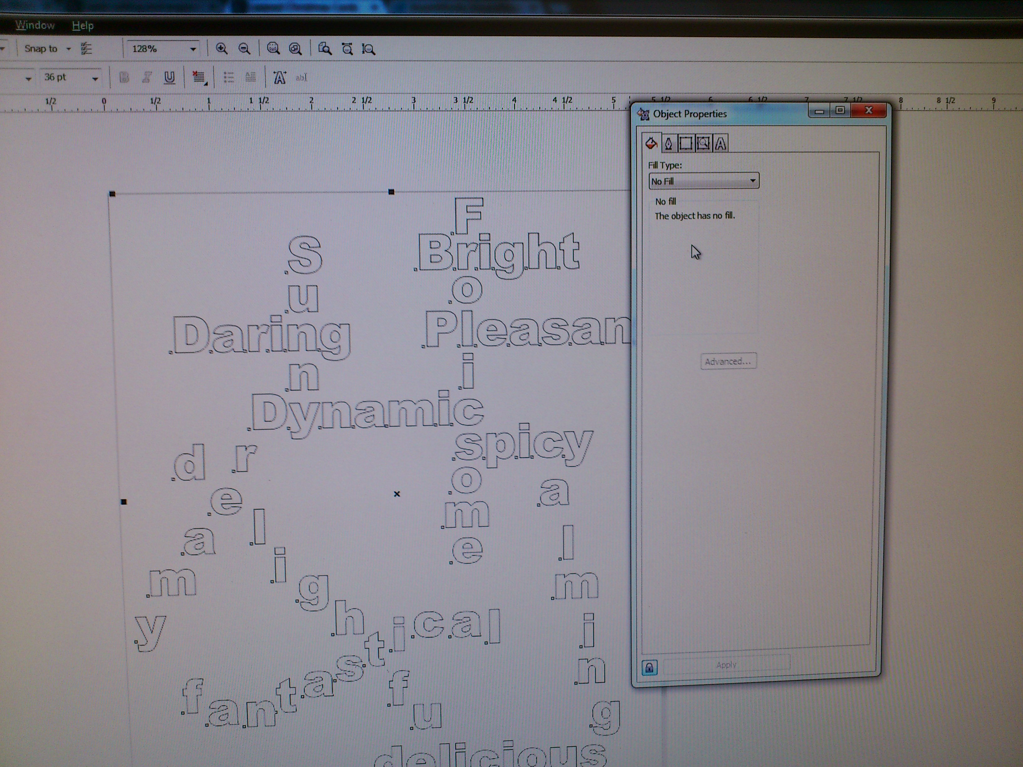Image resolution: width=1023 pixels, height=767 pixels.
Task: Toggle the drop cap icon
Action: tap(250, 77)
